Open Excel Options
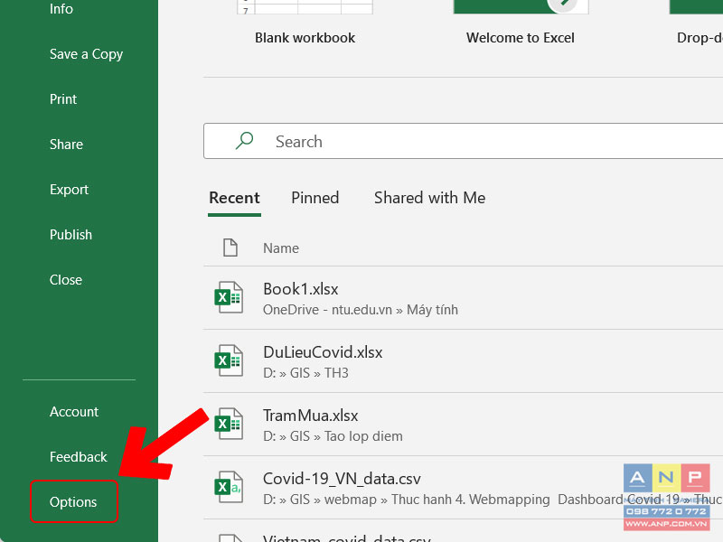Screen dimensions: 723x542 tap(74, 501)
